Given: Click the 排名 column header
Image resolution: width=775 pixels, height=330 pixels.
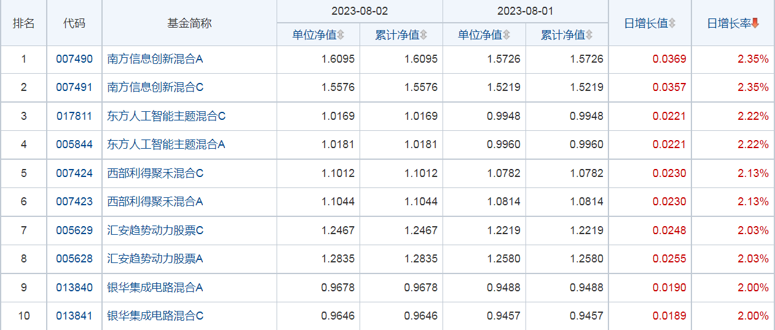Looking at the screenshot, I should click(24, 23).
